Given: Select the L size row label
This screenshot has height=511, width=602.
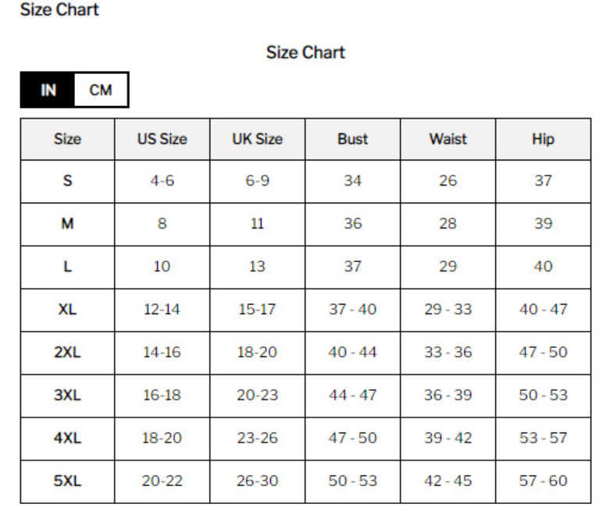Looking at the screenshot, I should (67, 267).
